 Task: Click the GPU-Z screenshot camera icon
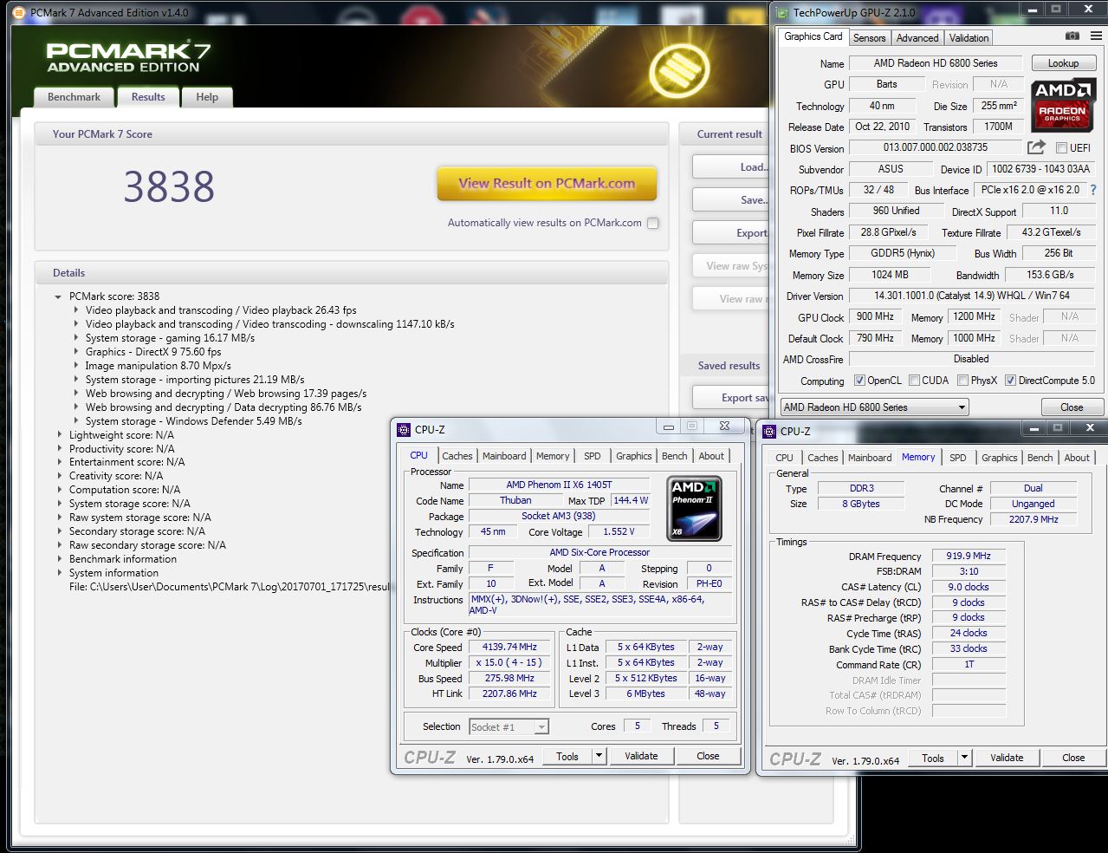(x=1072, y=36)
